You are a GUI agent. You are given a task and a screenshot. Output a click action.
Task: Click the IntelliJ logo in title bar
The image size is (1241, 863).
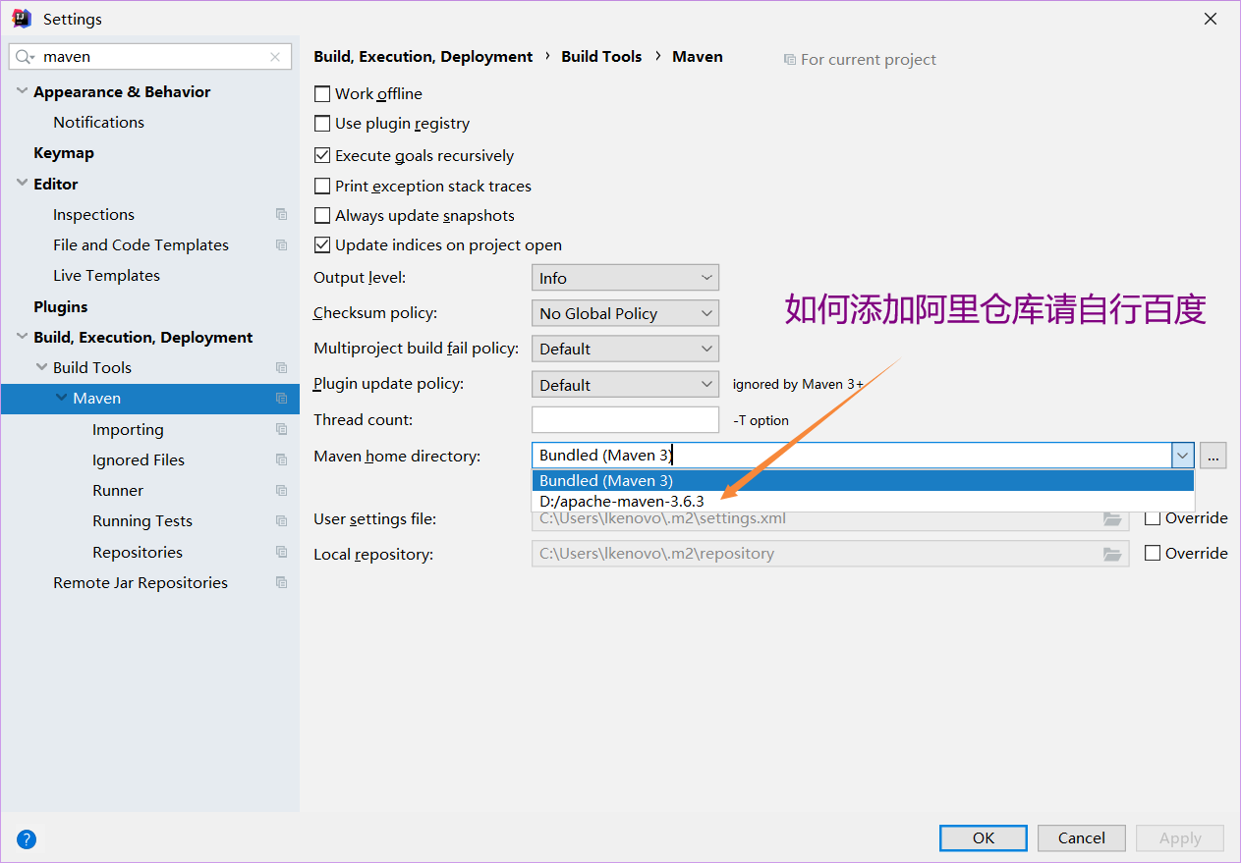coord(21,19)
